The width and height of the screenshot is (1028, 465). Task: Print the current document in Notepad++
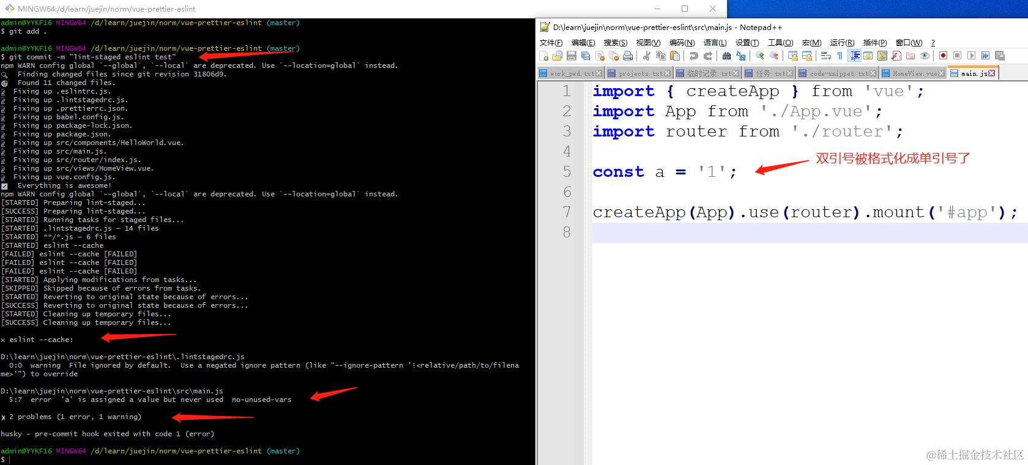628,56
